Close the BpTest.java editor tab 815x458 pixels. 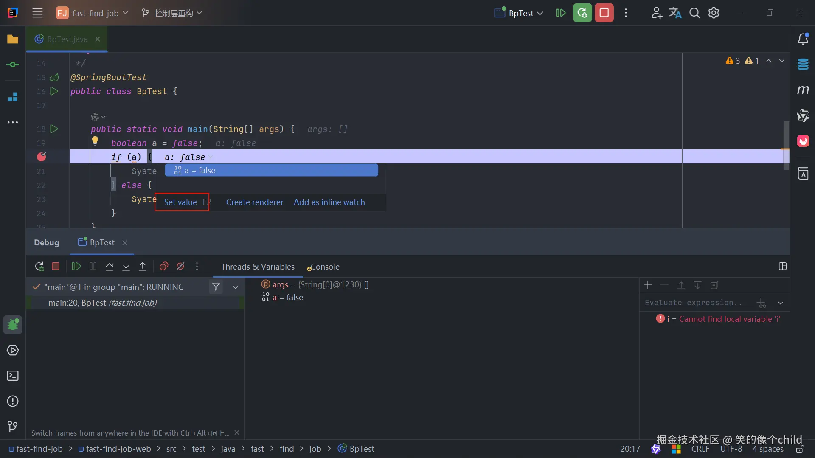(98, 39)
